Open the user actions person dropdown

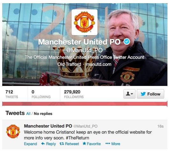click(x=129, y=94)
